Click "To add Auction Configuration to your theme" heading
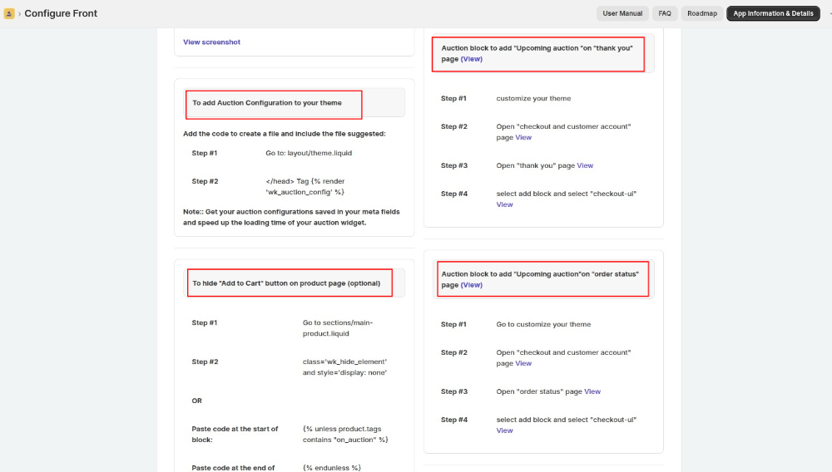 (267, 103)
